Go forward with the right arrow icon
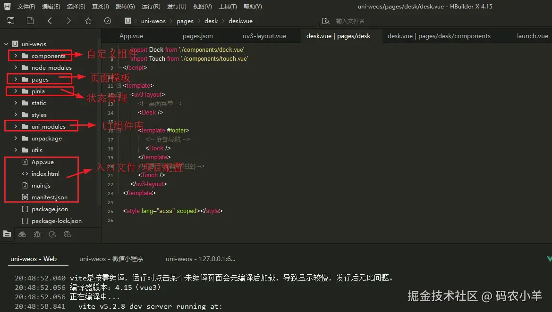 coord(68,21)
